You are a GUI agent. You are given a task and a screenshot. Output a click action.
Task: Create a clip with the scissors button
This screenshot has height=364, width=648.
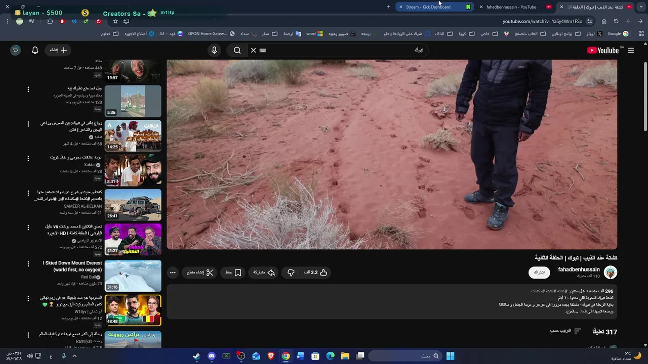click(x=200, y=272)
